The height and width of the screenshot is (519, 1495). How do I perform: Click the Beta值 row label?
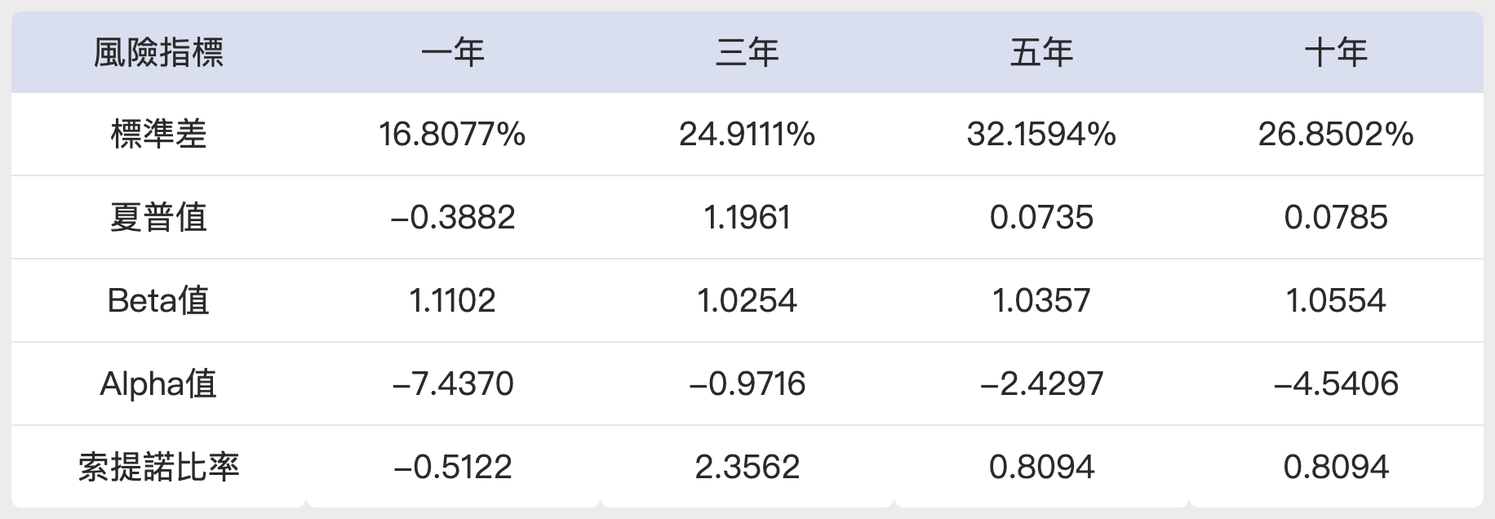[158, 300]
